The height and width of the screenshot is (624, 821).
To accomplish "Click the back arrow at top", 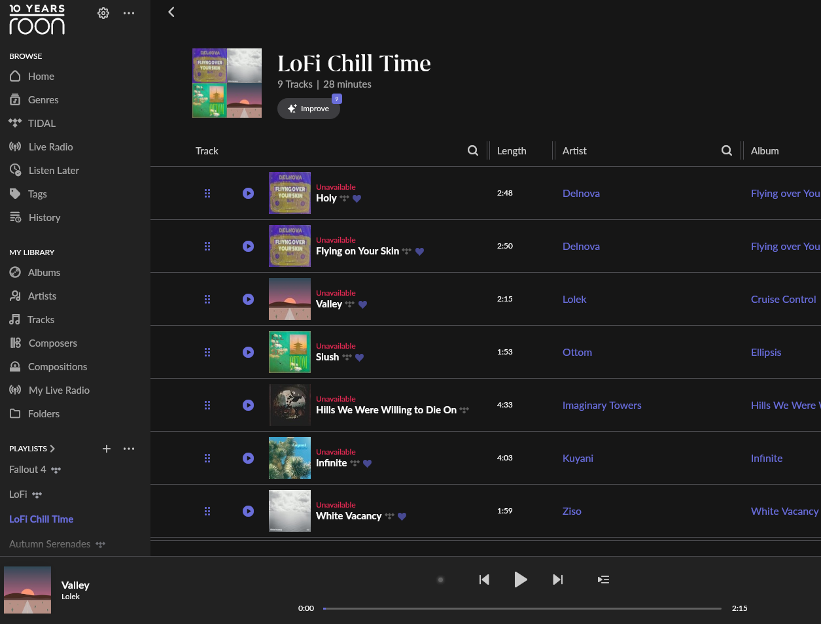I will tap(171, 12).
